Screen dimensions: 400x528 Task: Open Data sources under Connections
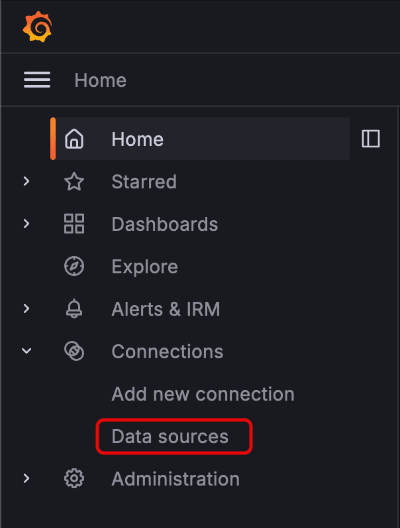point(170,436)
